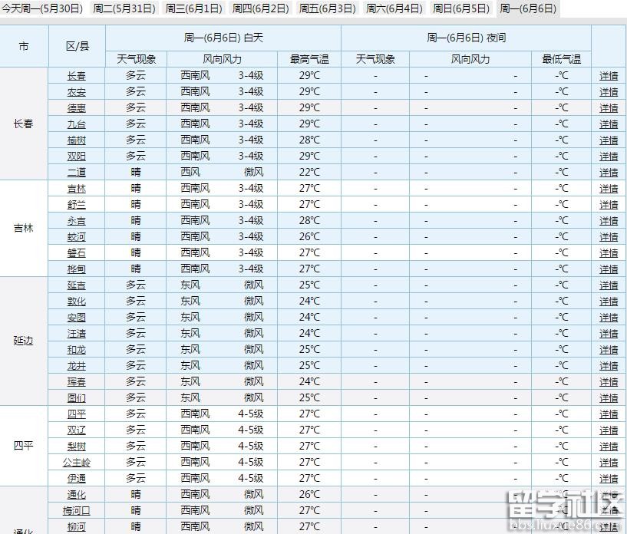
Task: View 详情 for the 四平 district row
Action: (x=609, y=414)
